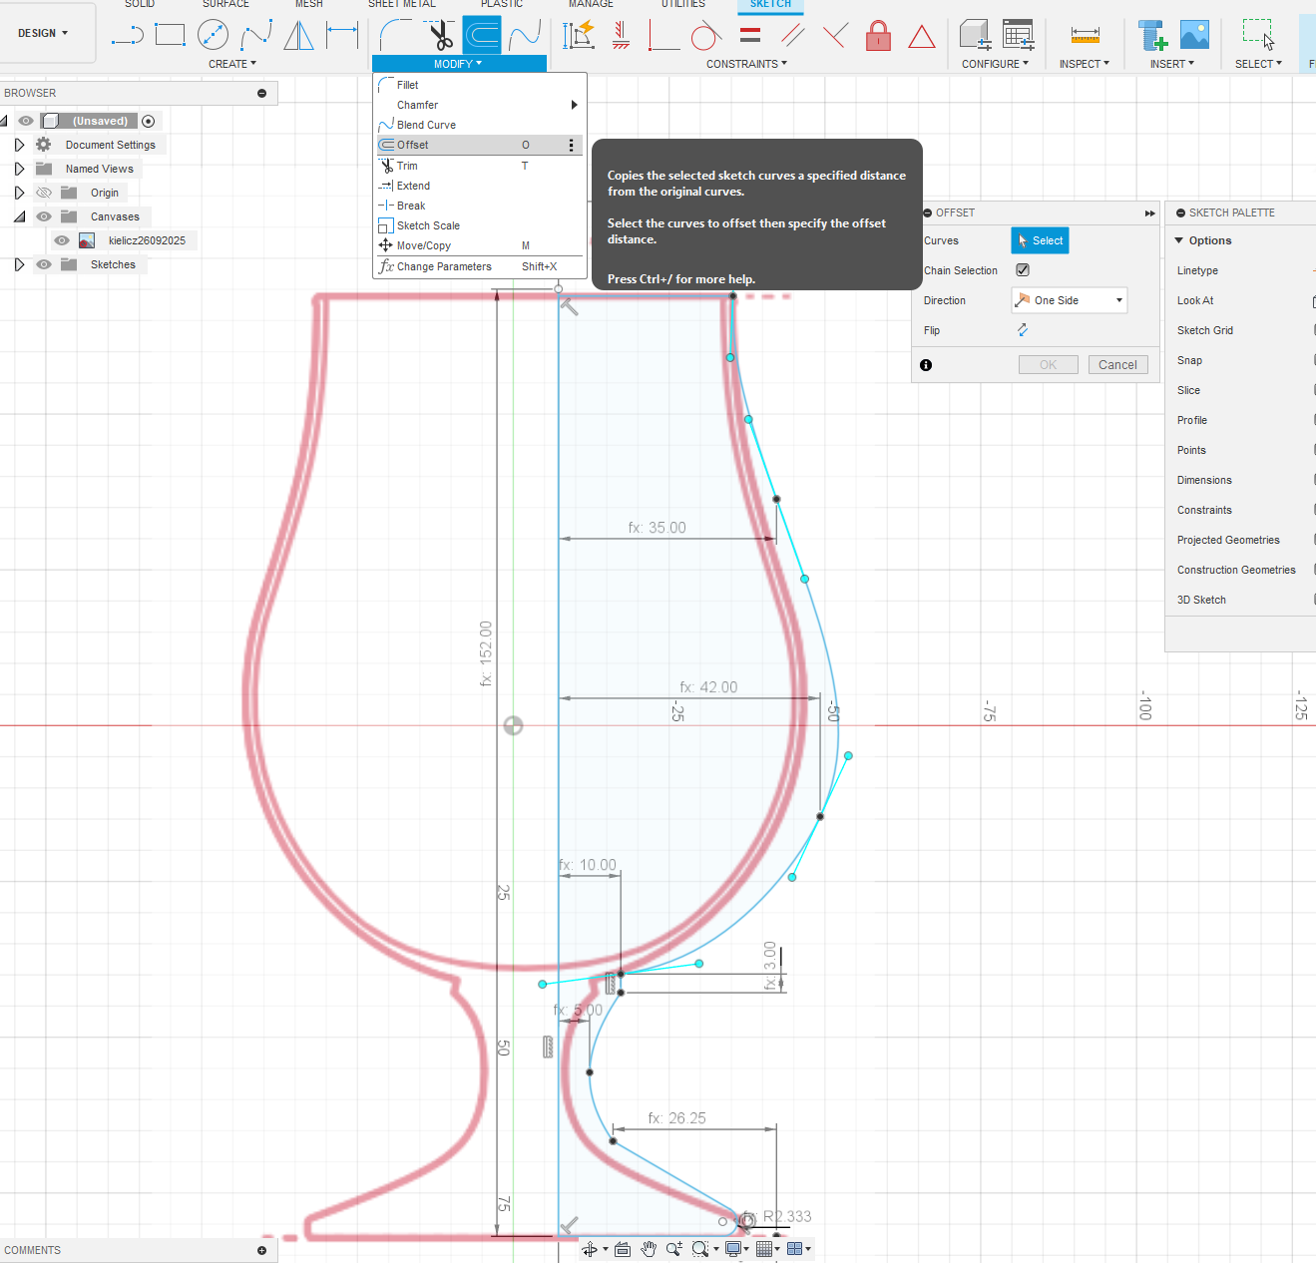
Task: Open the Direction One Side dropdown
Action: [x=1070, y=300]
